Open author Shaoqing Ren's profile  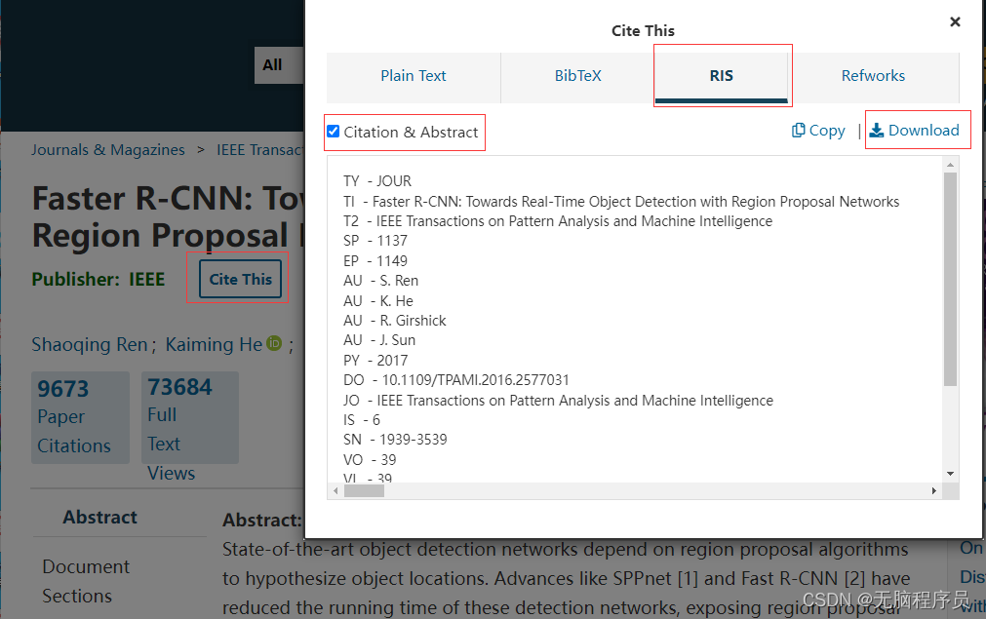pyautogui.click(x=90, y=344)
